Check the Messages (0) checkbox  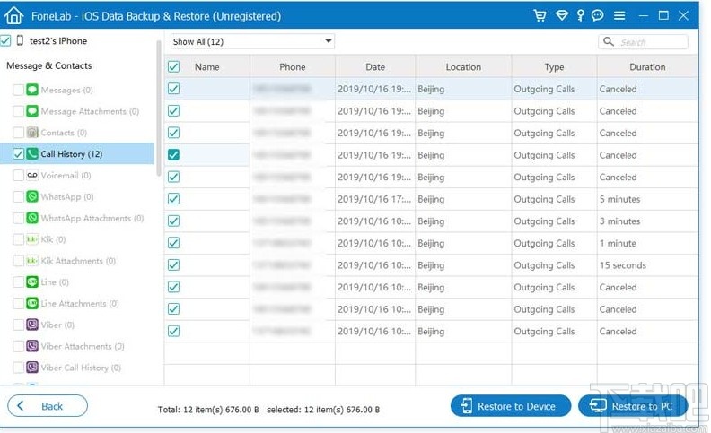18,90
